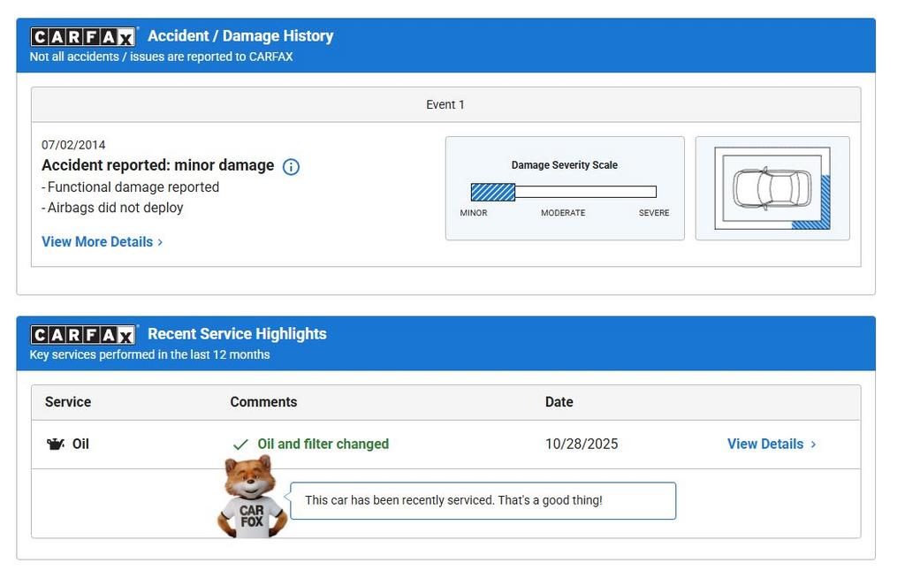This screenshot has width=905, height=578.
Task: Select the Service column header
Action: click(68, 402)
